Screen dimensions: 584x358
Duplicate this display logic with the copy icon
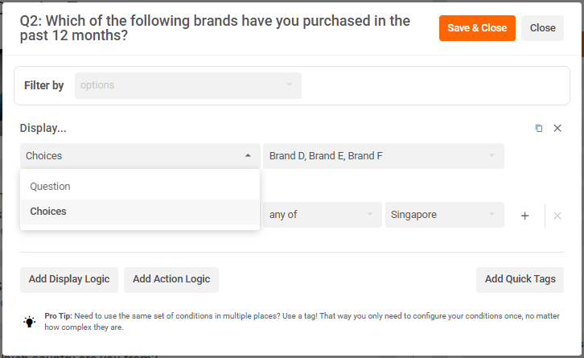pyautogui.click(x=539, y=128)
